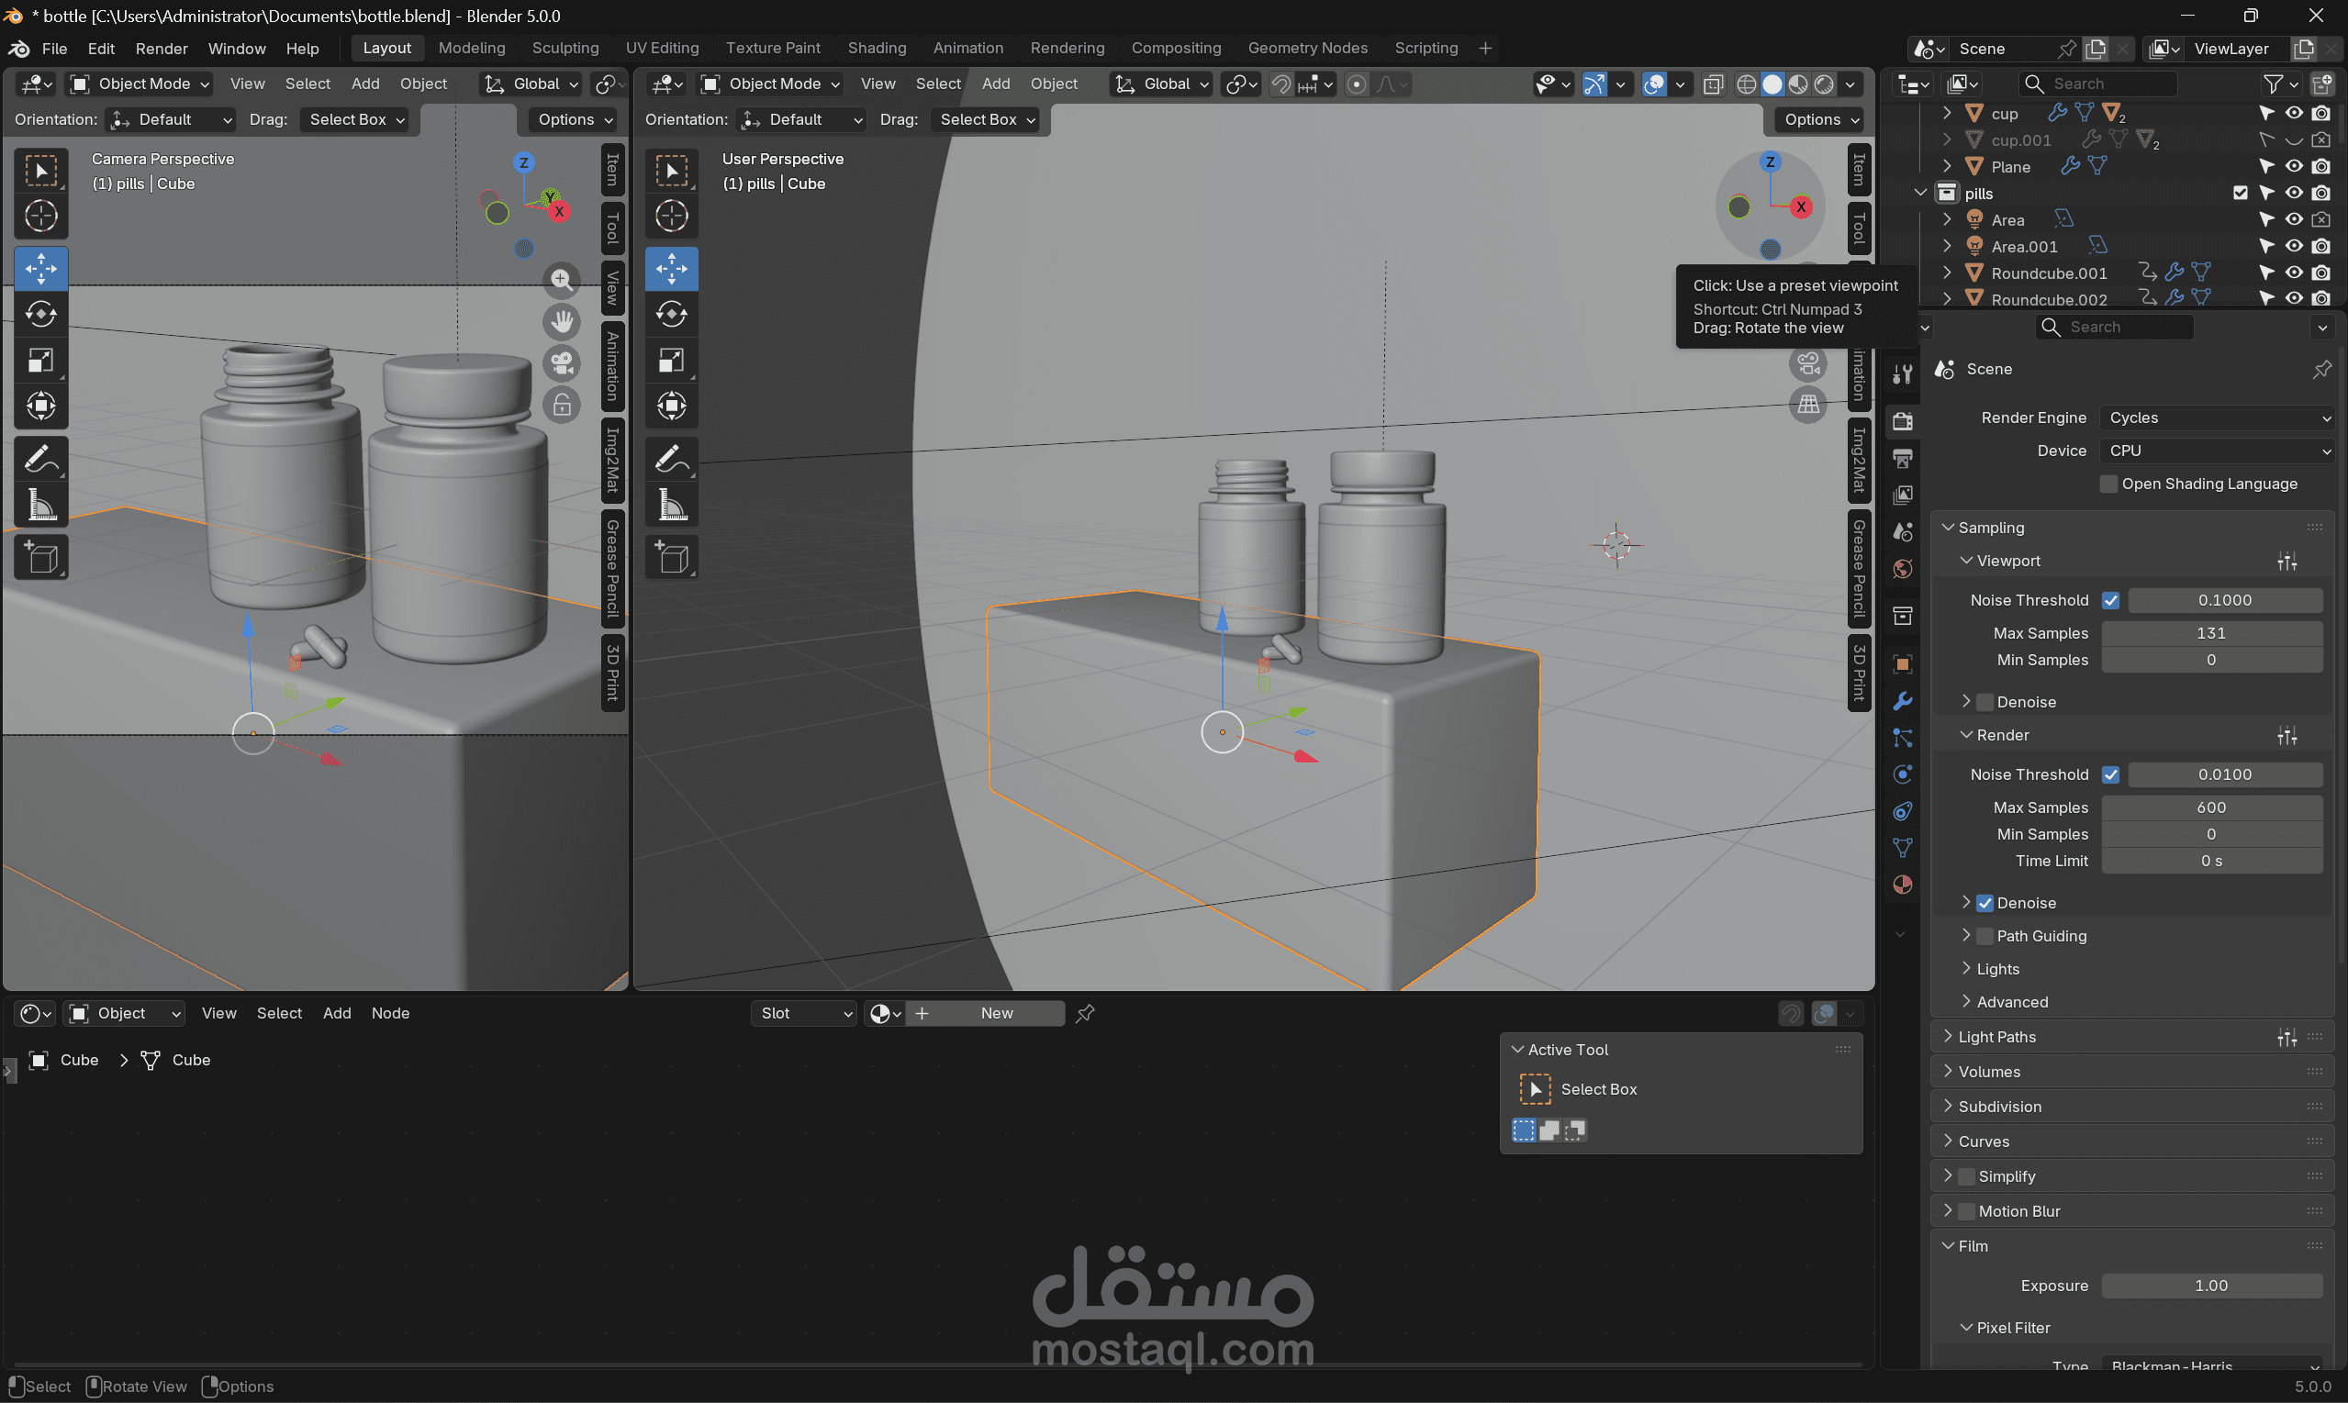2348x1403 pixels.
Task: Expand the Light Paths panel
Action: pos(1996,1037)
